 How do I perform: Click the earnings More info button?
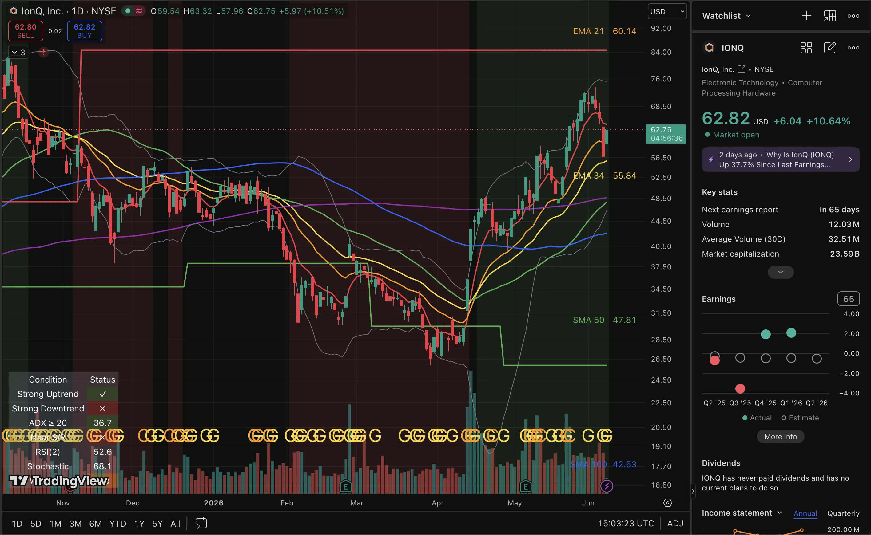point(780,436)
